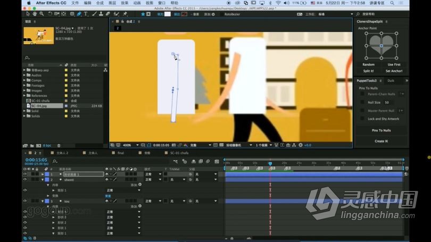The width and height of the screenshot is (431, 242).
Task: Click the current time indicator playhead
Action: [x=270, y=163]
